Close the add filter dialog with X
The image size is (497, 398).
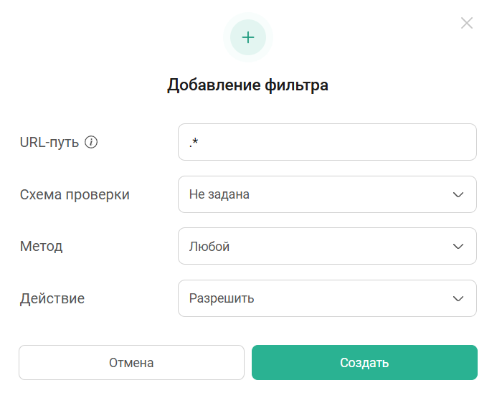(467, 23)
